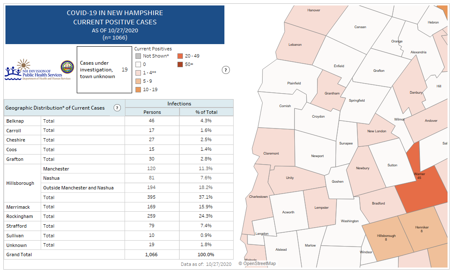The image size is (453, 273).
Task: Open the OpenStreetMap attribution link
Action: (257, 263)
